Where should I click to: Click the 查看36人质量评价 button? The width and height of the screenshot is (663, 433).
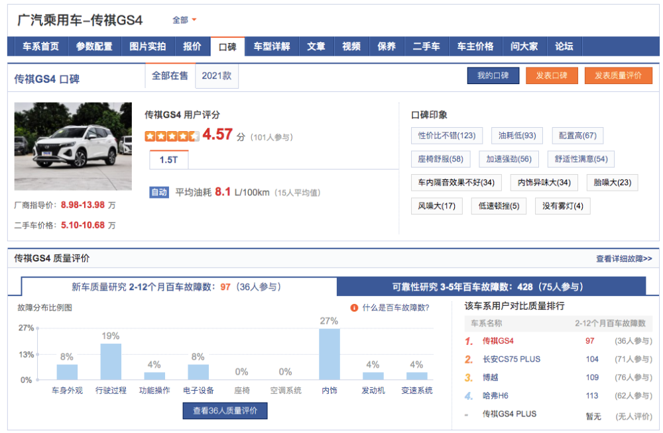pyautogui.click(x=225, y=410)
